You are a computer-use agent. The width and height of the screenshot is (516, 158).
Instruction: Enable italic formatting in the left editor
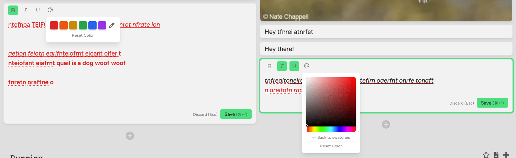25,10
